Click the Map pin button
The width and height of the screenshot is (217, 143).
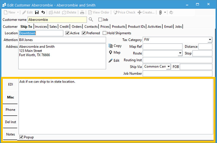pos(115,53)
